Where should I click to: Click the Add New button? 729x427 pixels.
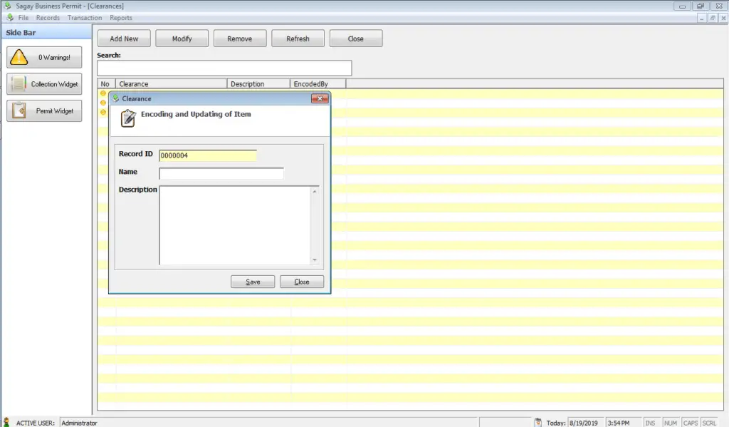tap(124, 38)
